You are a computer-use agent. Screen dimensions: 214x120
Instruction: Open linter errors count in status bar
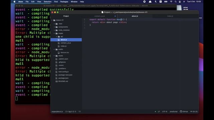click(x=67, y=112)
